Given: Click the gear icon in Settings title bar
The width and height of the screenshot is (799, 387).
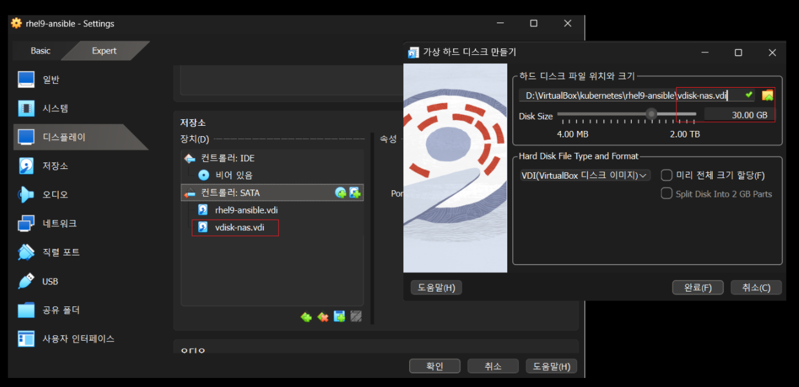Looking at the screenshot, I should point(16,23).
